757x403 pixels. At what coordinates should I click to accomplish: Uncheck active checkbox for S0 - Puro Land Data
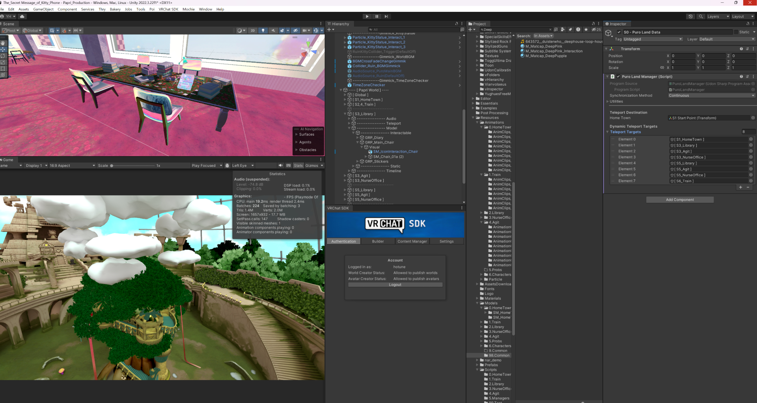[x=619, y=32]
